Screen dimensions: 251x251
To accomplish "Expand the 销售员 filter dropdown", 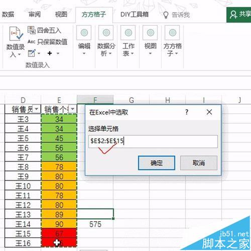I will tap(36, 109).
